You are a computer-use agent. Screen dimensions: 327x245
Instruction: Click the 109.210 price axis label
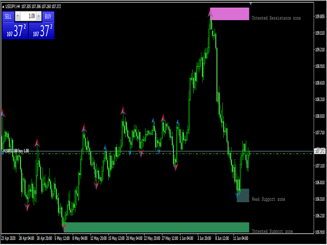point(319,50)
